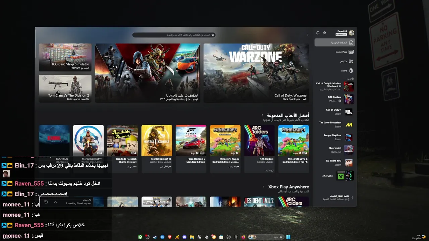Click the printer-like icon beside the bell

324,33
